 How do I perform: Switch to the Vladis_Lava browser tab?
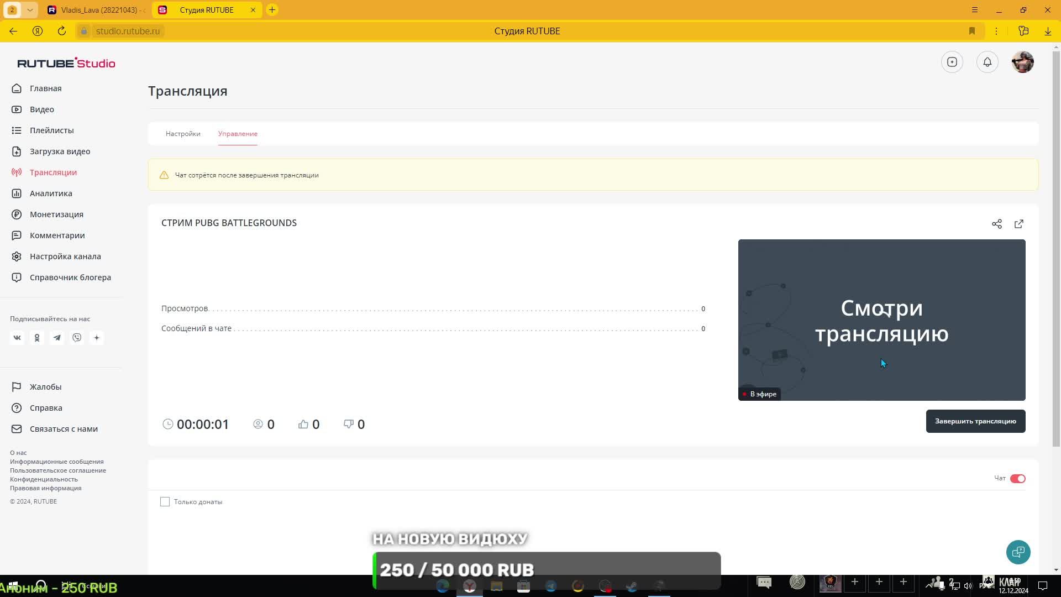pos(96,10)
